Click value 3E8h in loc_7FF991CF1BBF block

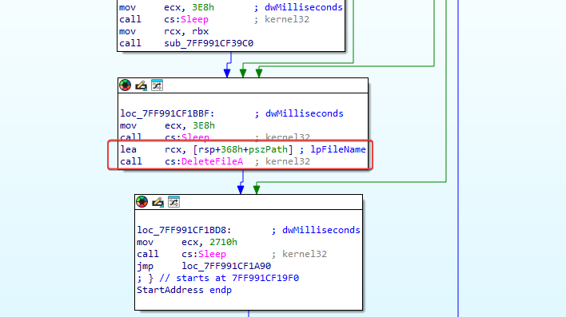tap(204, 125)
